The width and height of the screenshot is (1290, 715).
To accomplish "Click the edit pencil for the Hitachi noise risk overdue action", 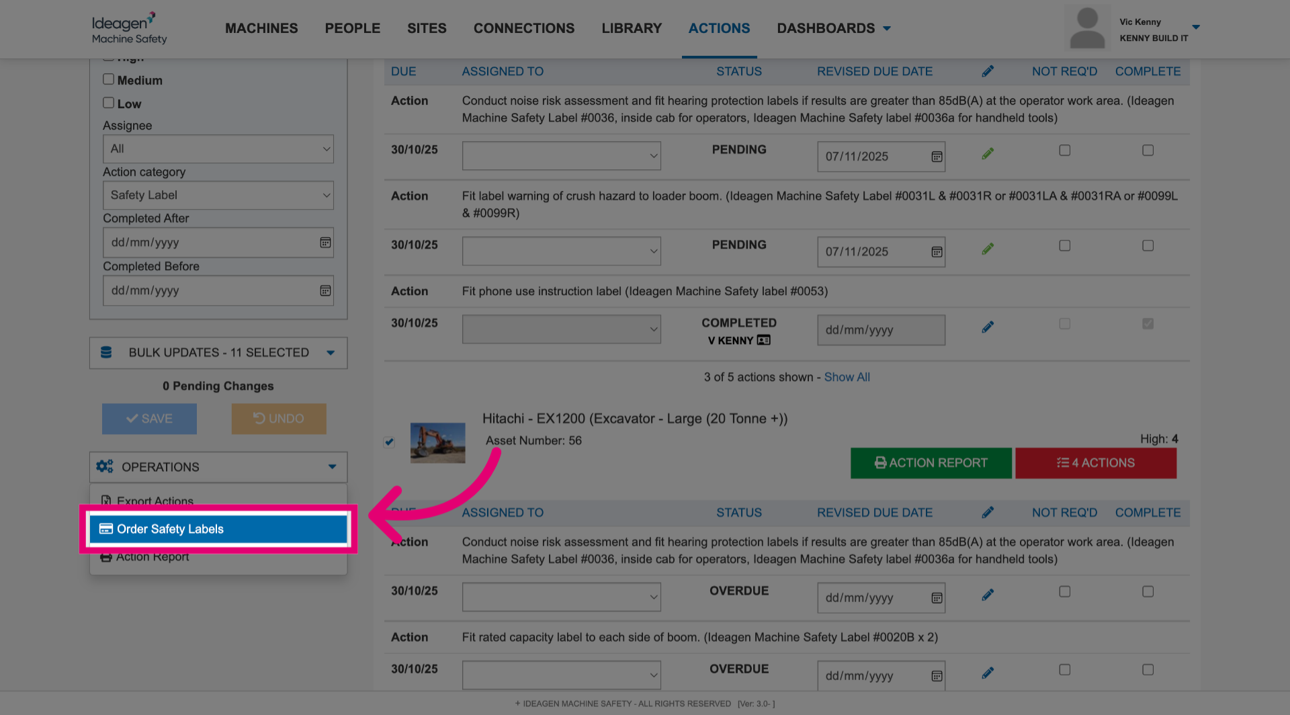I will click(x=987, y=595).
